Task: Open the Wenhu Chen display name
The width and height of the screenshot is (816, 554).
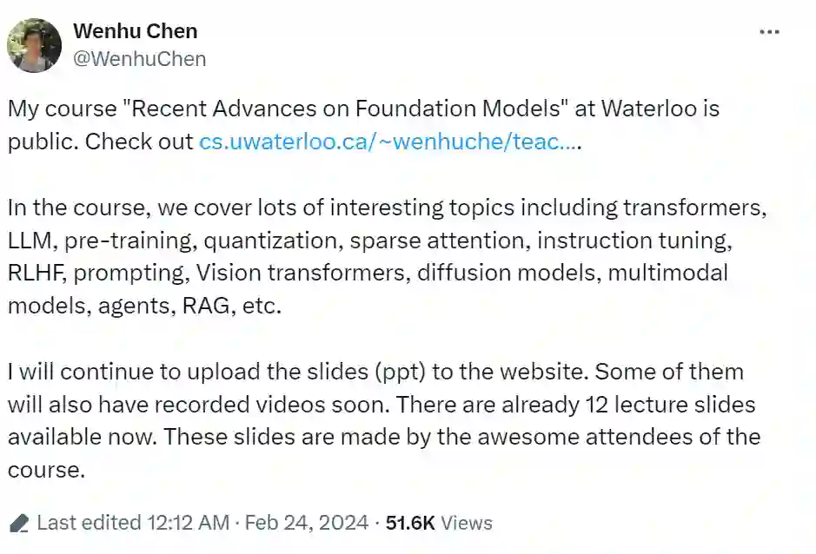Action: coord(135,31)
